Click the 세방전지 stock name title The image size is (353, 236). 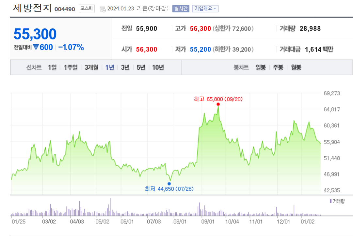[x=32, y=8]
